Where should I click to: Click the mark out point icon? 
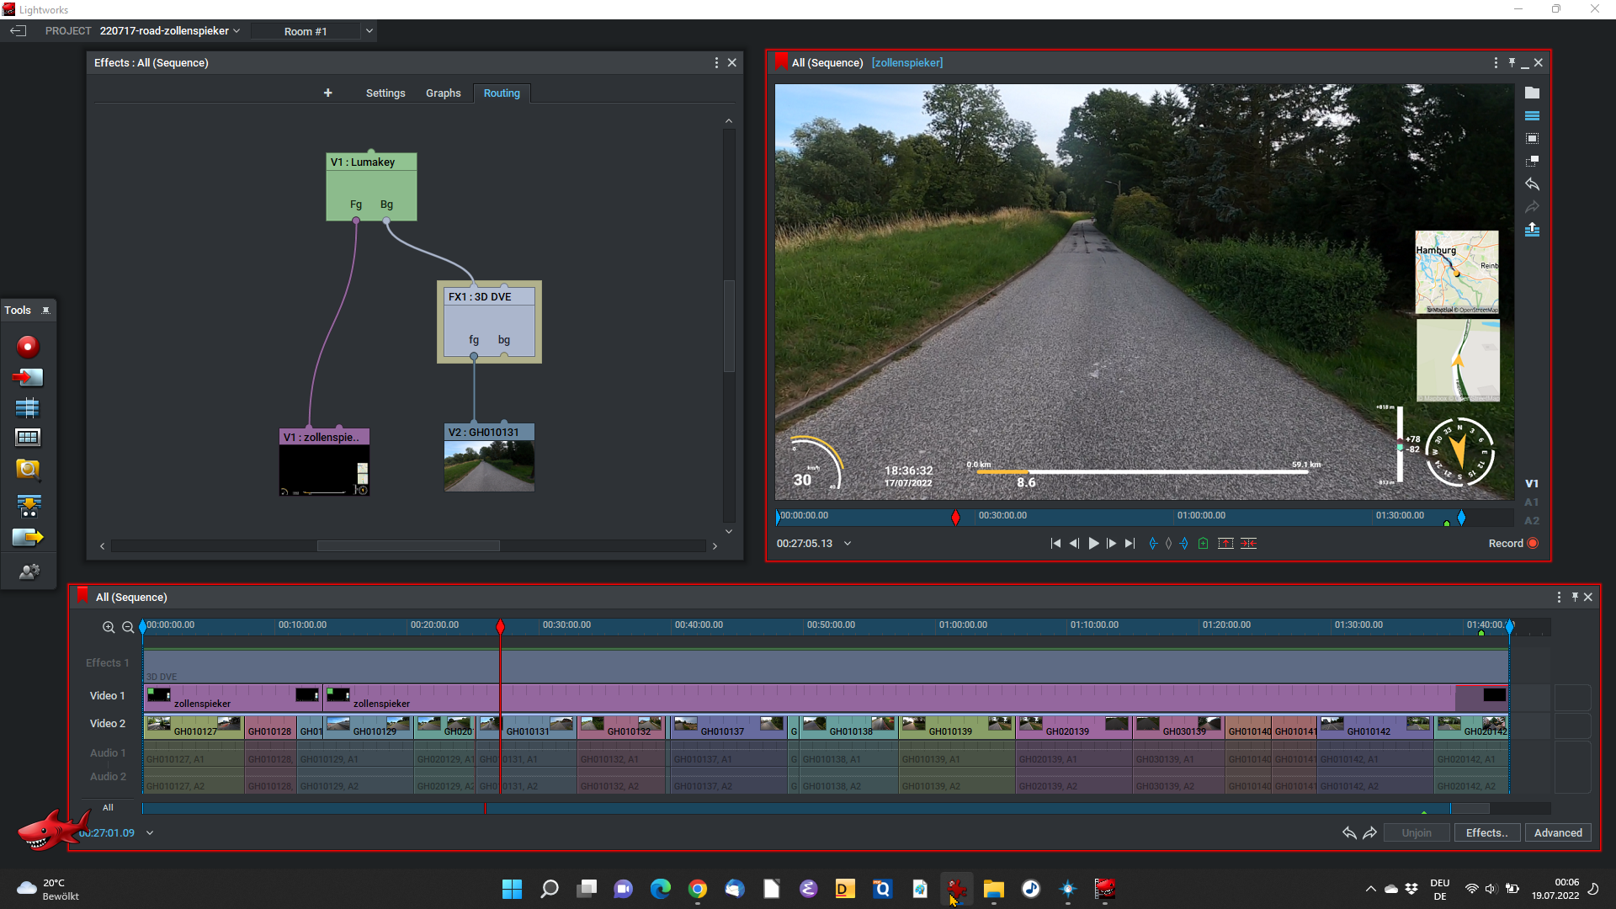click(1184, 544)
